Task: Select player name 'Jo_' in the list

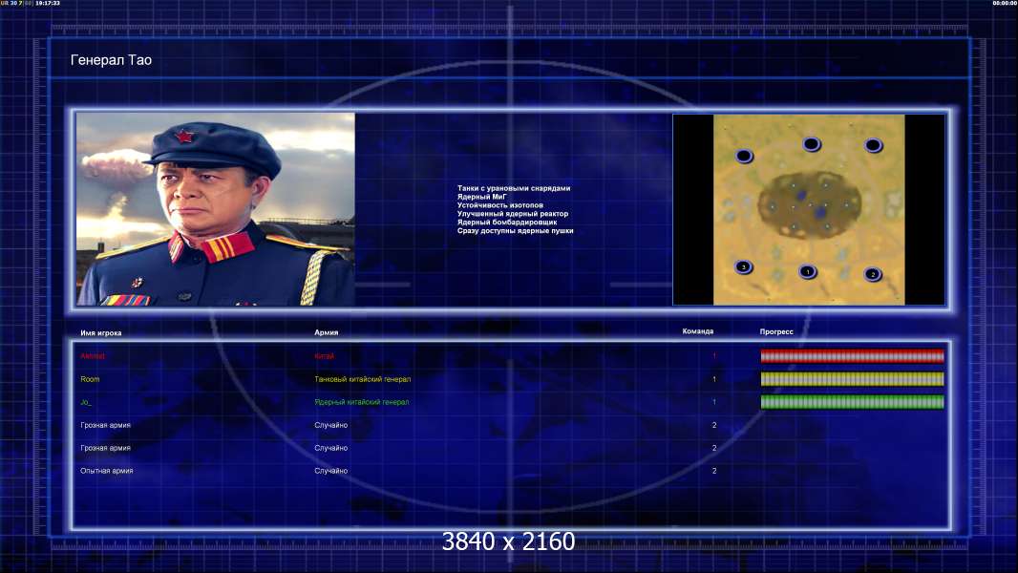Action: point(86,402)
